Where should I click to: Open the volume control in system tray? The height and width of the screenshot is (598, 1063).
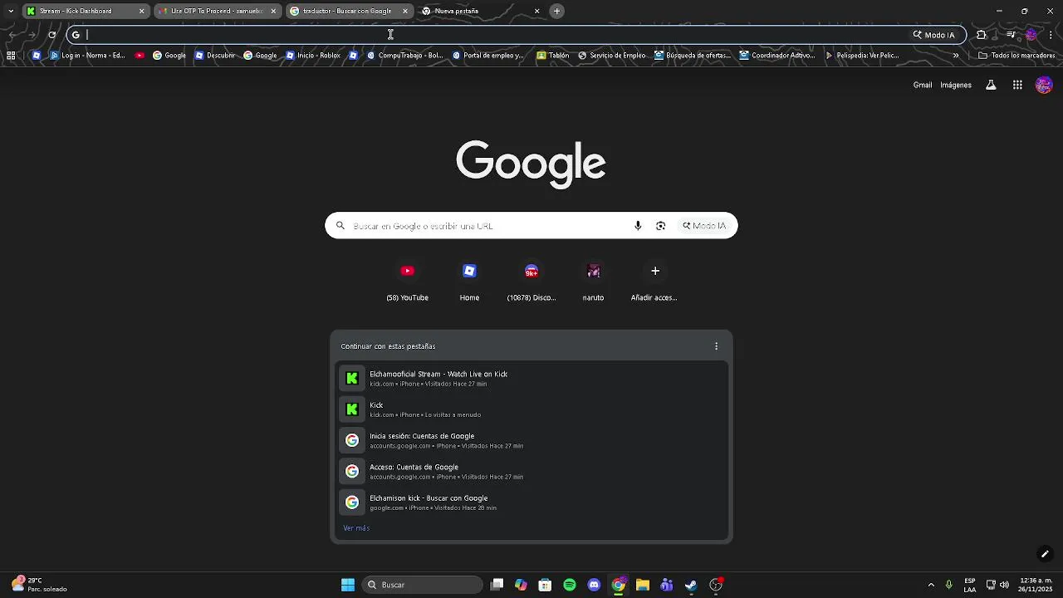click(x=1005, y=585)
